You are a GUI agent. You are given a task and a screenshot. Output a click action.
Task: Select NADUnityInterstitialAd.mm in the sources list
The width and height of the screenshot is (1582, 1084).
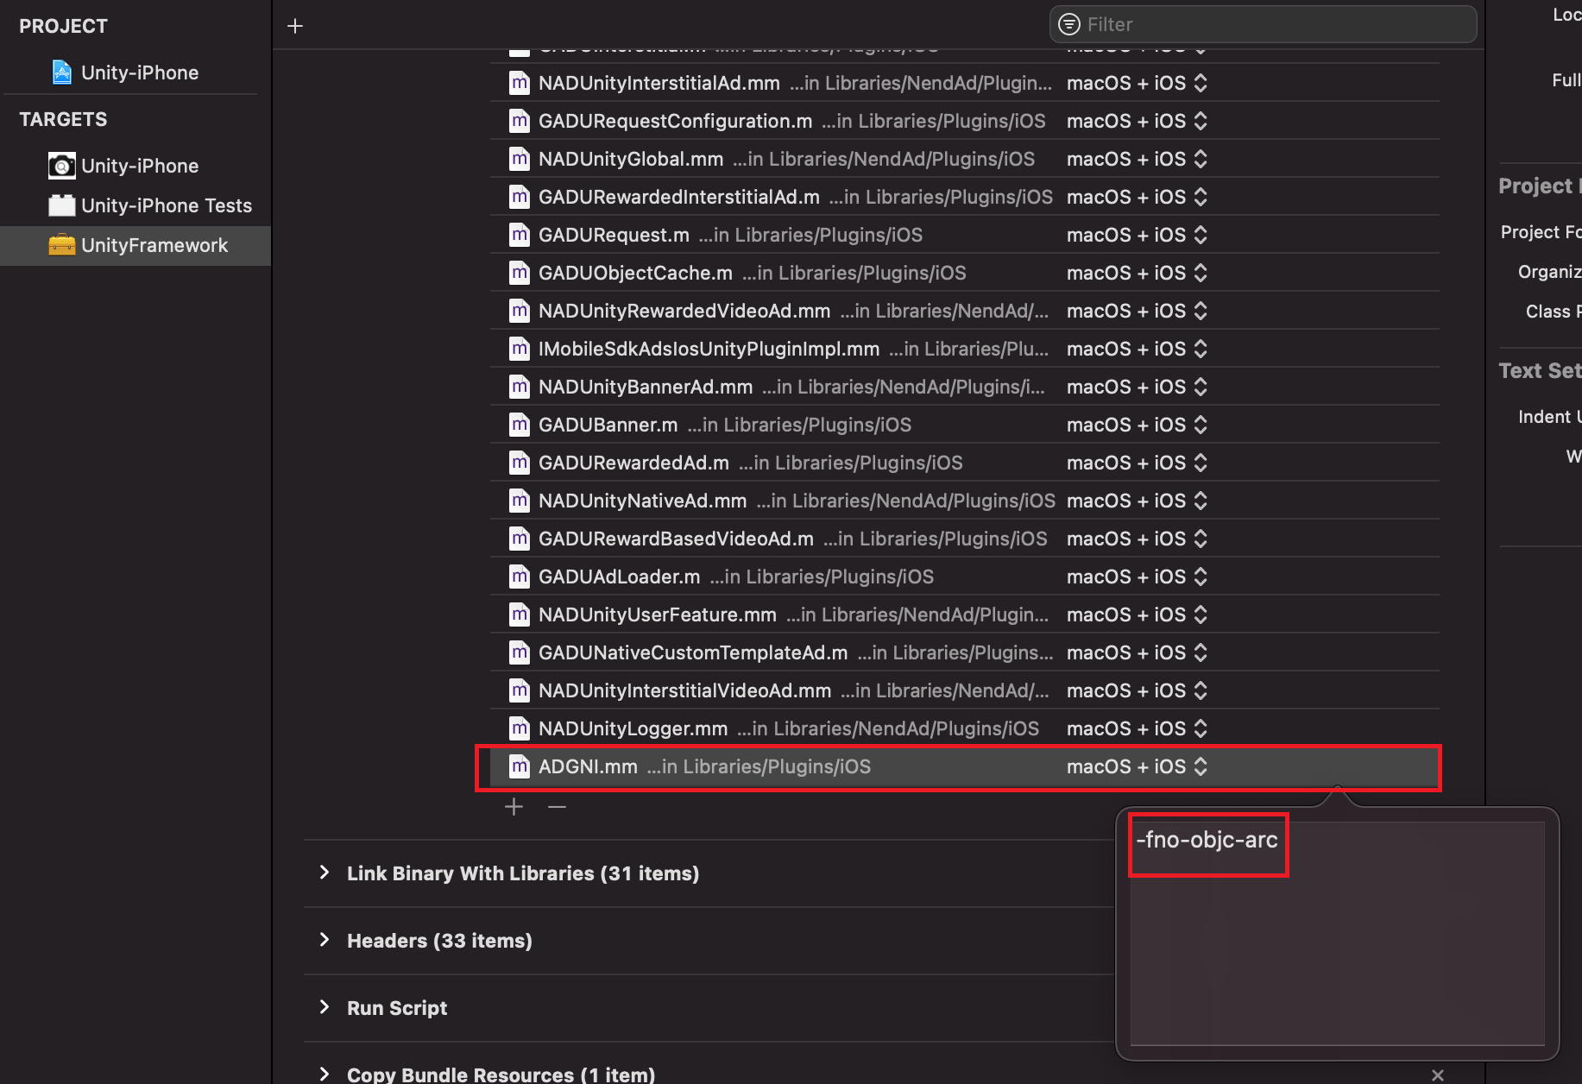(x=777, y=83)
